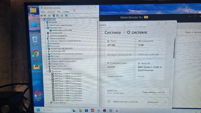Open the 'программы' folder on the desktop
The width and height of the screenshot is (201, 113).
click(37, 67)
